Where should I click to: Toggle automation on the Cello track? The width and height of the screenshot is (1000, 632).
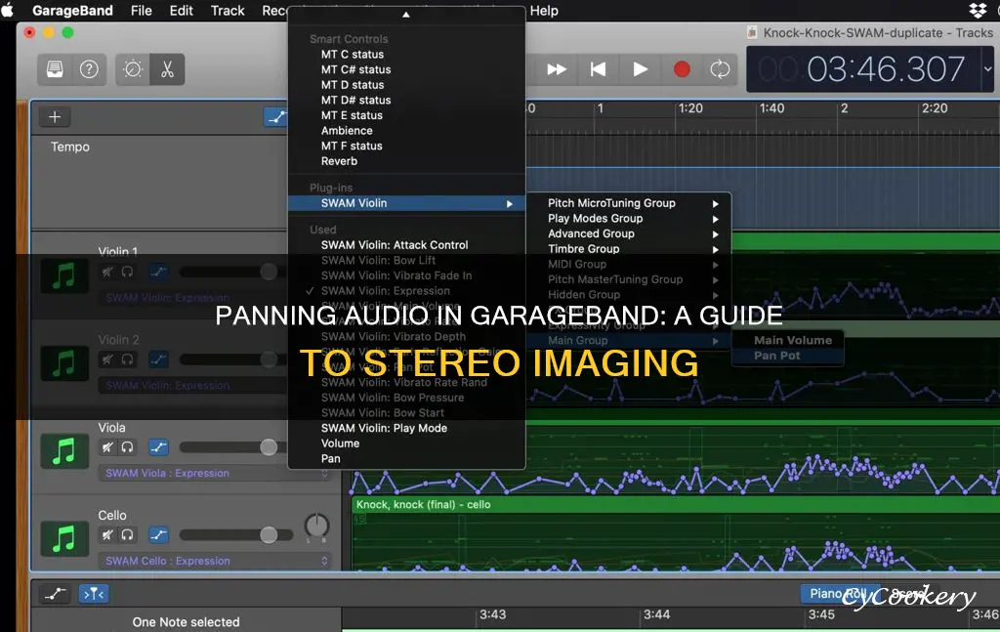(159, 534)
